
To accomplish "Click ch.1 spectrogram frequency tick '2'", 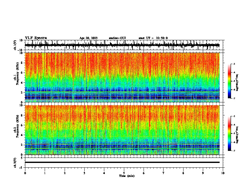I will coord(22,93).
